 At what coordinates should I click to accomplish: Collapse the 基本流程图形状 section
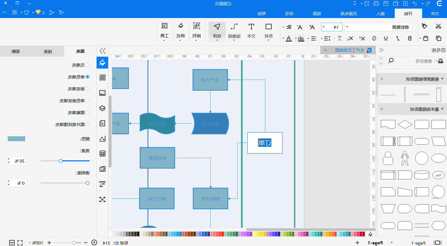442,109
